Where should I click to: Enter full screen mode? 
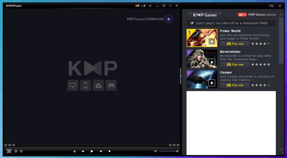170,6
